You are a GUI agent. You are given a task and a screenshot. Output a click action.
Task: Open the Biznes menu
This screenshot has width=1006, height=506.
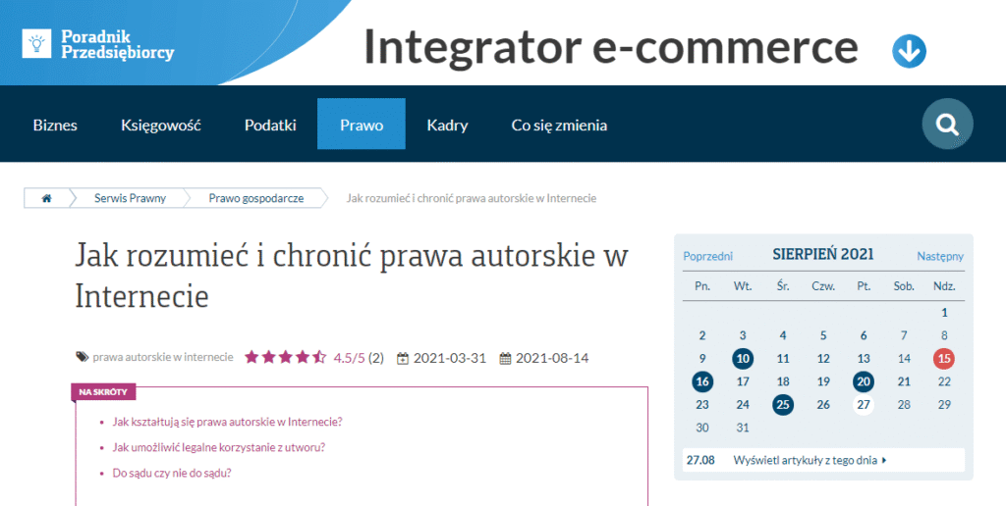(x=55, y=126)
